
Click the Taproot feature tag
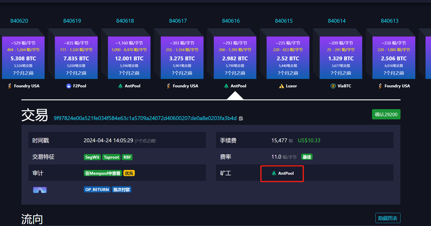(111, 157)
